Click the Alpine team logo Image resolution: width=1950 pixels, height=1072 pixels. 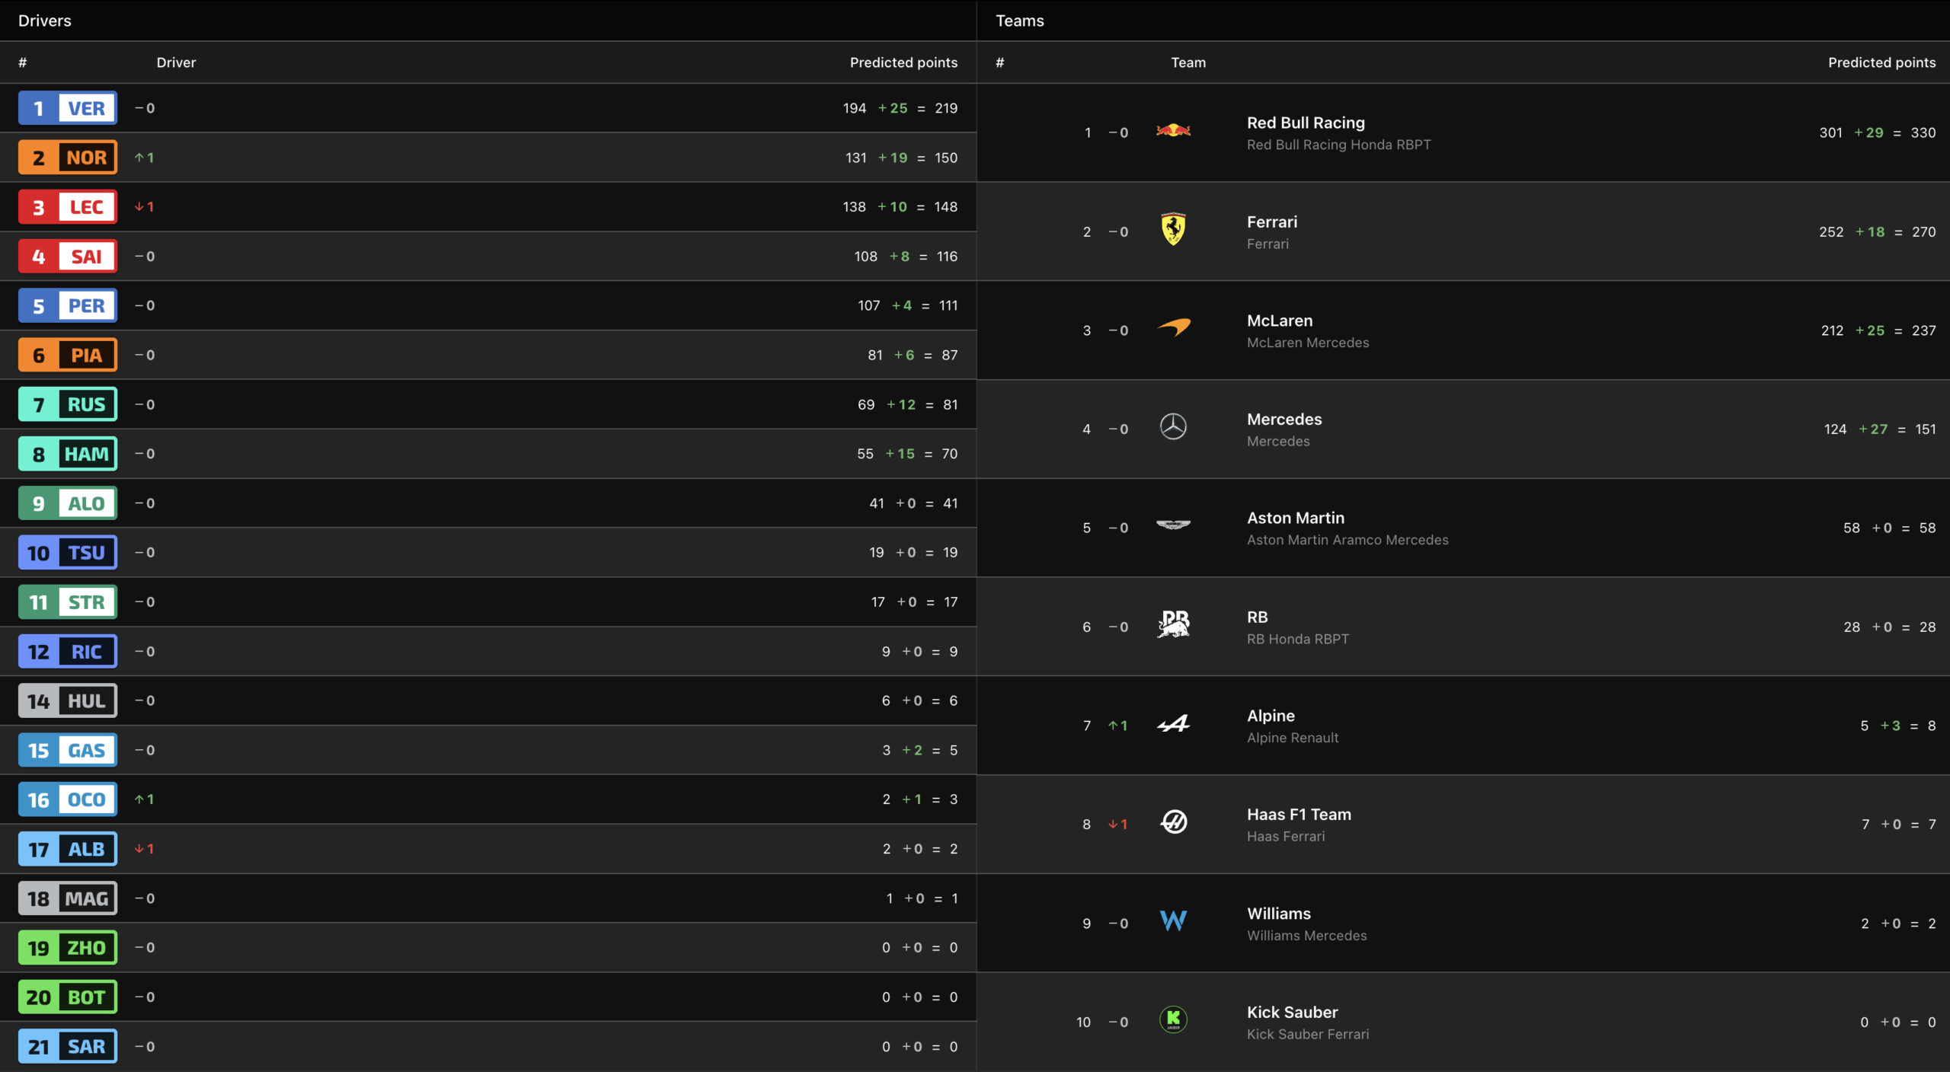[1173, 723]
